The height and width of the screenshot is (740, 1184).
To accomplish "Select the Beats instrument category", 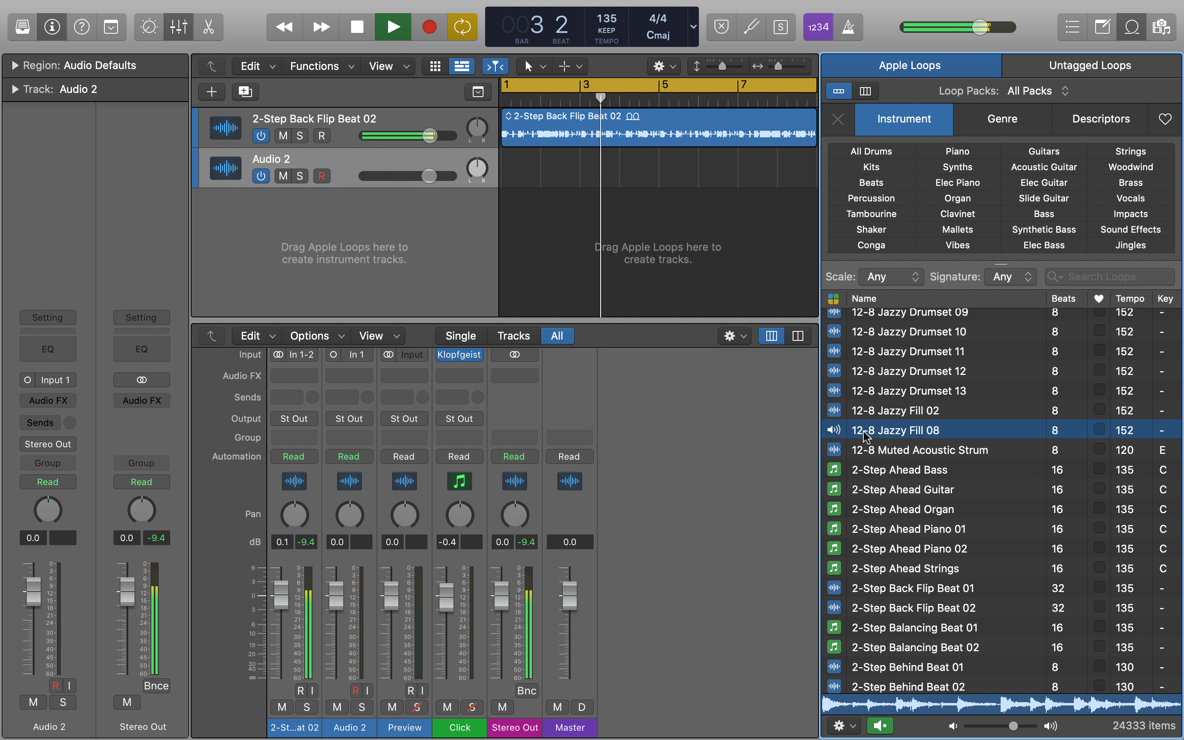I will point(871,183).
